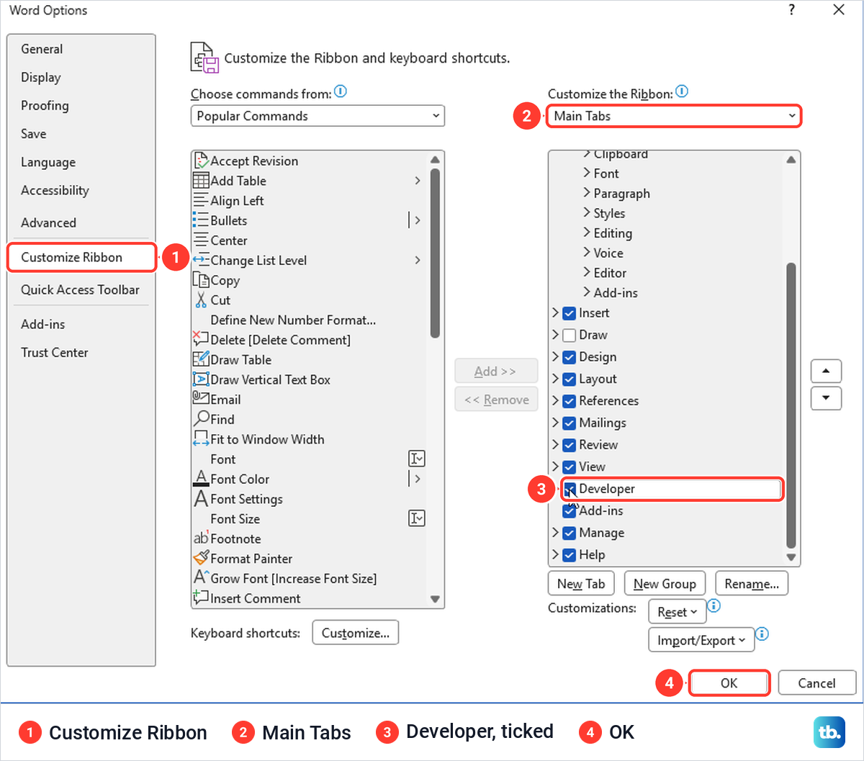Viewport: 864px width, 761px height.
Task: Click the Footnote icon
Action: click(201, 538)
